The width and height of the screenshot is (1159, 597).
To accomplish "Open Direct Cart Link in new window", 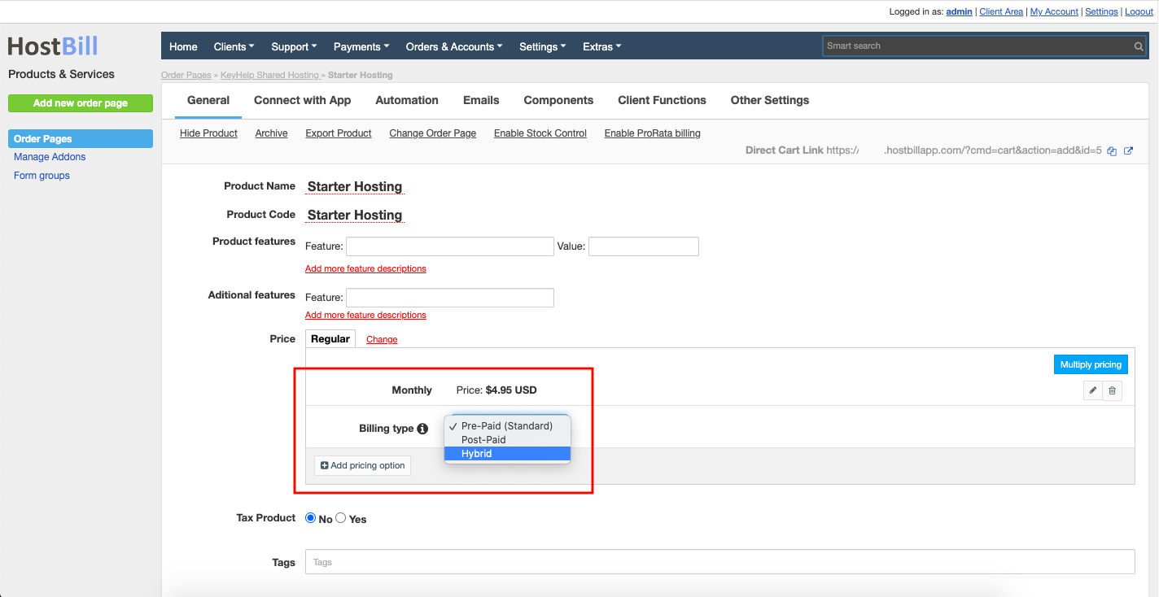I will click(1128, 150).
